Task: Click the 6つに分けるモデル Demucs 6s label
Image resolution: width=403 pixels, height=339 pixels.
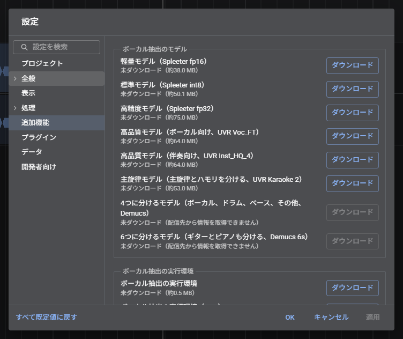Action: pos(214,237)
